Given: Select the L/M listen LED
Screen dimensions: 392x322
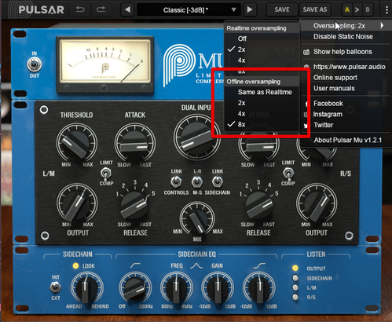Looking at the screenshot, I should [x=295, y=287].
